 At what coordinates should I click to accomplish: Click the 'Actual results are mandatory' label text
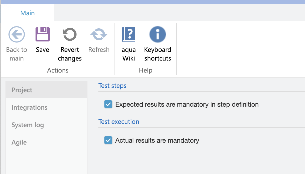[x=157, y=140]
